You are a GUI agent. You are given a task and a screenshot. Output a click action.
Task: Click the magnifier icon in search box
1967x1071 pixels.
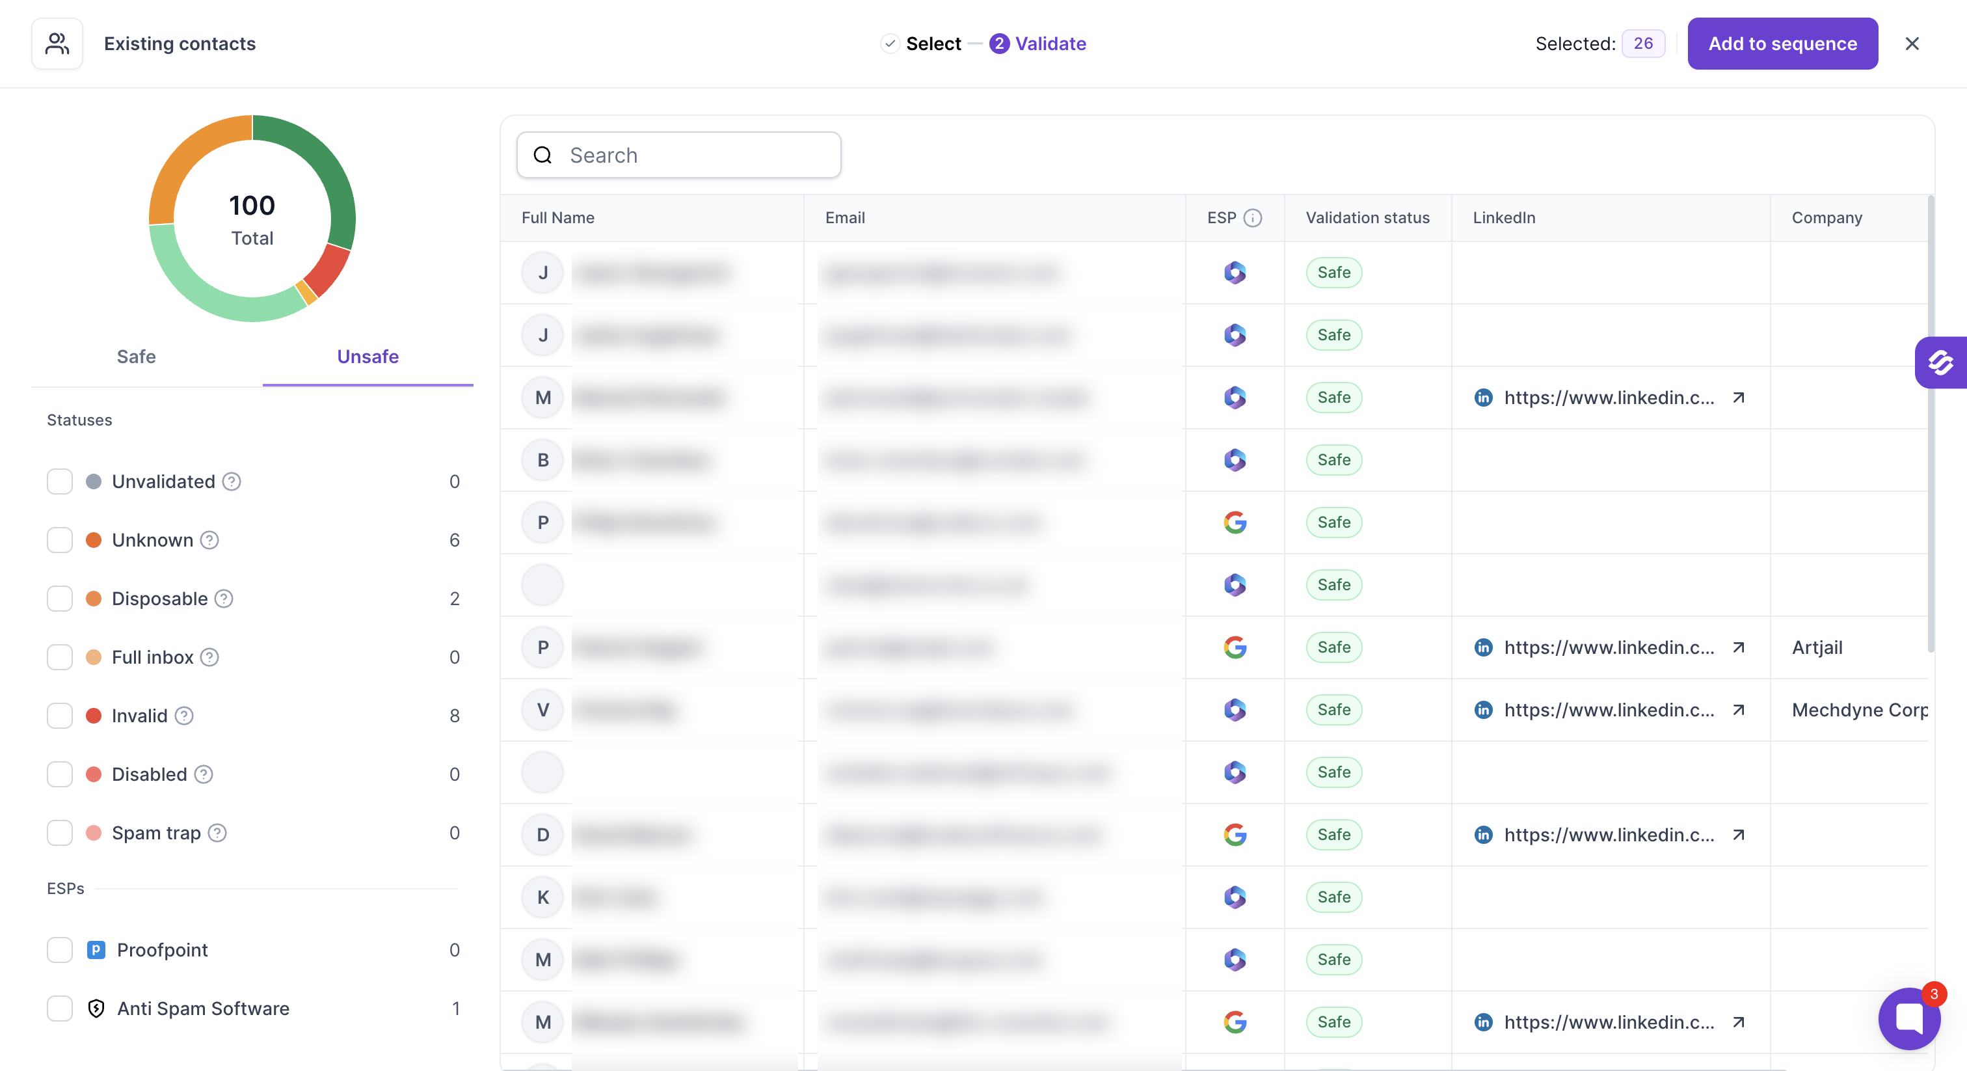pos(542,155)
